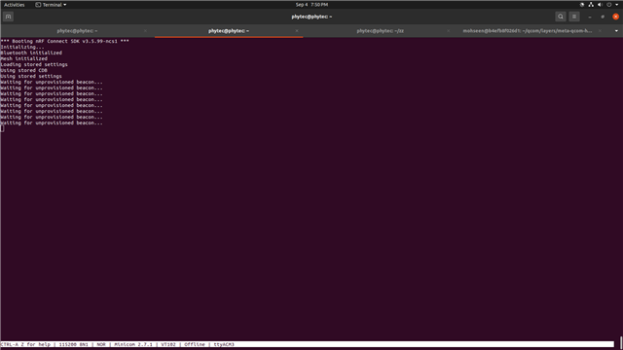This screenshot has width=623, height=350.
Task: Close the phytec@phytec: ~/zz tab
Action: pos(448,31)
